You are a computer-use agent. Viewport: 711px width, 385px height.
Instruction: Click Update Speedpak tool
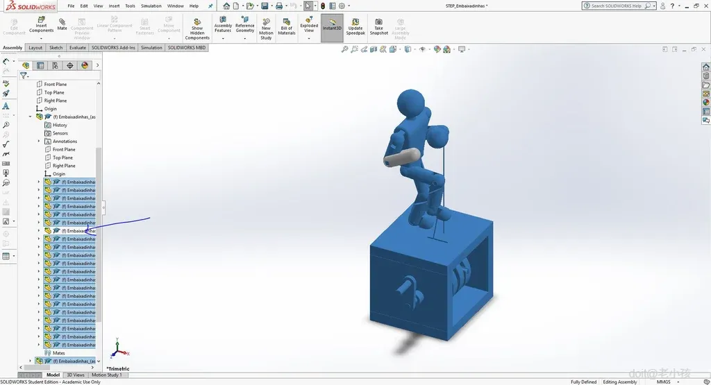pyautogui.click(x=355, y=27)
